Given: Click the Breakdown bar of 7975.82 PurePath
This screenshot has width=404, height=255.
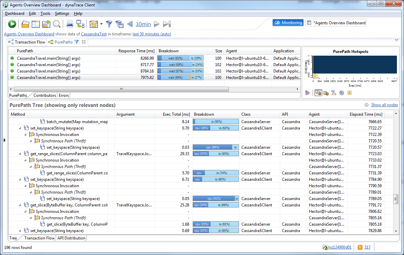Looking at the screenshot, I should 180,78.
